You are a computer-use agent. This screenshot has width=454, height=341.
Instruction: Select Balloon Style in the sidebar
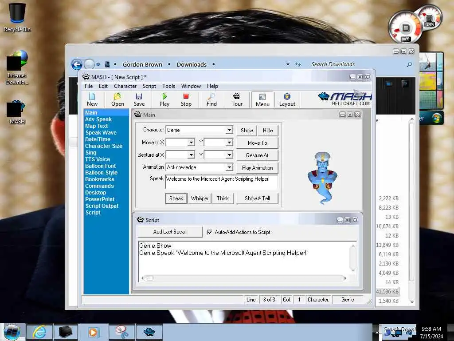pos(101,173)
